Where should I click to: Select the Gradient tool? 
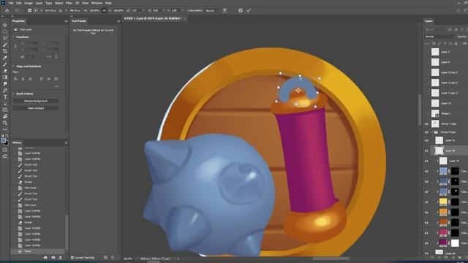5,77
